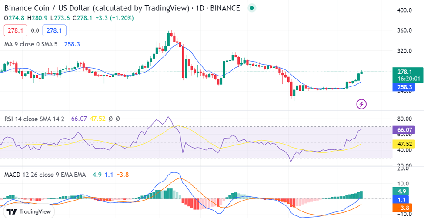The width and height of the screenshot is (424, 218).
Task: Select the RSI 14 close SMA 14 2 legend
Action: [34, 119]
